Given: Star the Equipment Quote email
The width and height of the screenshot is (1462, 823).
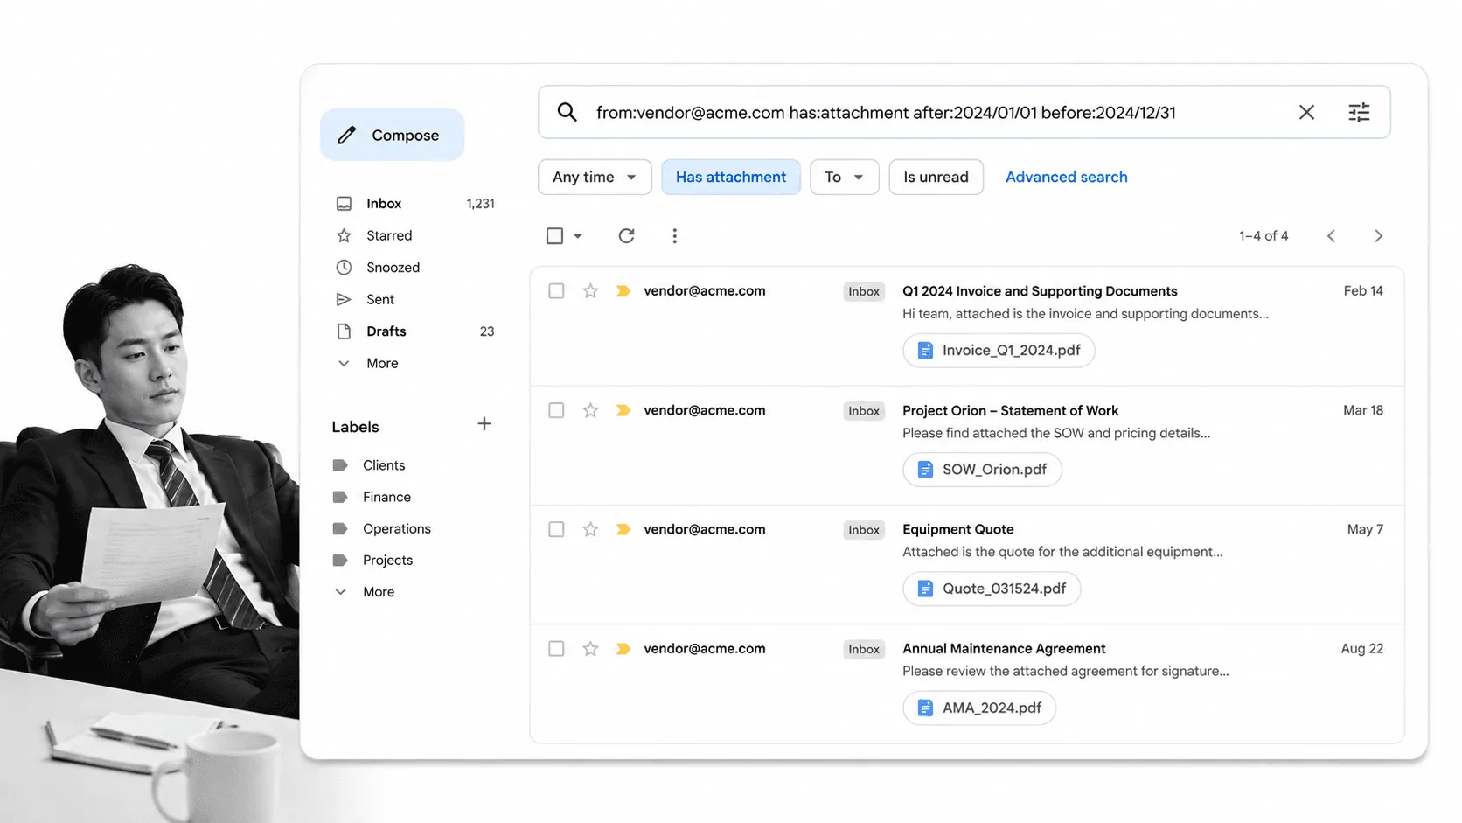Looking at the screenshot, I should pos(590,529).
